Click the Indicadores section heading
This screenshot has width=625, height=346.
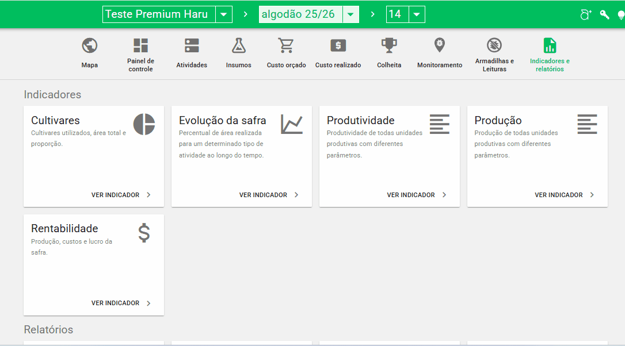coord(52,94)
